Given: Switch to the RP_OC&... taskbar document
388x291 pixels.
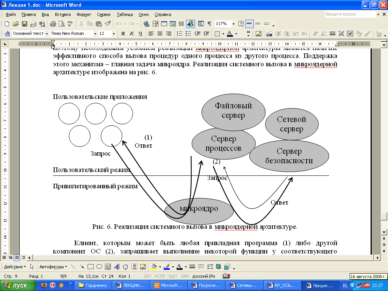Looking at the screenshot, I should pyautogui.click(x=282, y=285).
